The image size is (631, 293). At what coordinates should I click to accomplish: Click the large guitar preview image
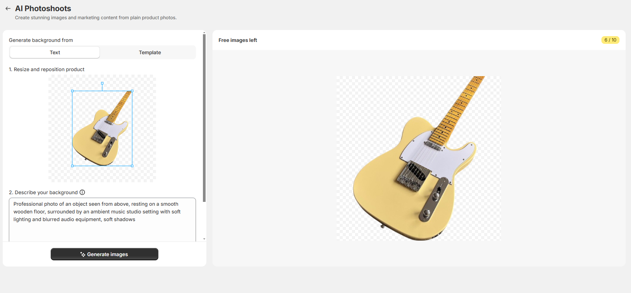pos(418,158)
